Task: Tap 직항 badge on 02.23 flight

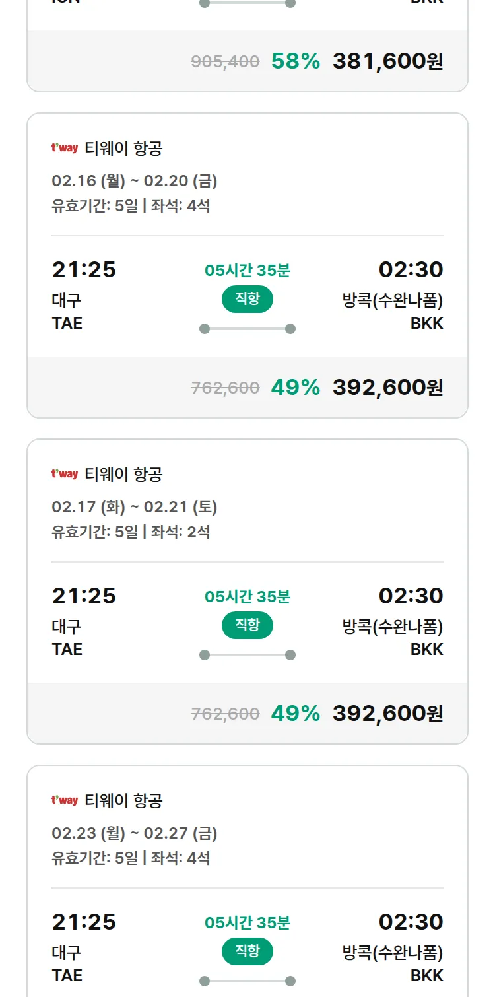Action: tap(247, 951)
